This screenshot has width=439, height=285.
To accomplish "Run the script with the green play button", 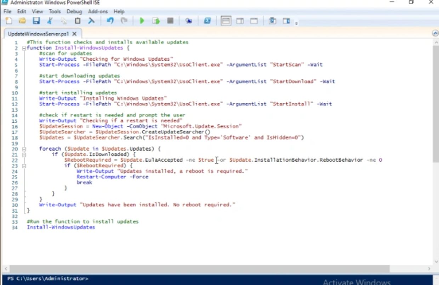I will (x=142, y=21).
